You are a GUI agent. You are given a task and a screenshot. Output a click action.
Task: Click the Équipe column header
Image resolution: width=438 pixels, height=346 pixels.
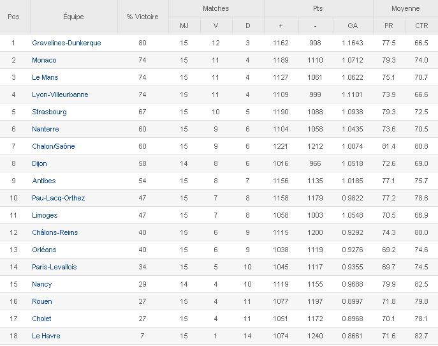point(73,17)
